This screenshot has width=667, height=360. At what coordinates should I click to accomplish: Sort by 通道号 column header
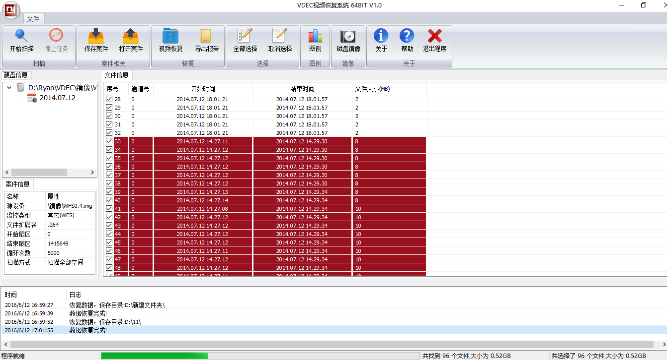(141, 89)
